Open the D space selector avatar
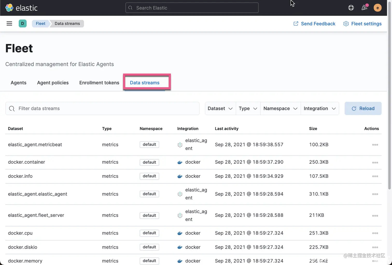 23,24
